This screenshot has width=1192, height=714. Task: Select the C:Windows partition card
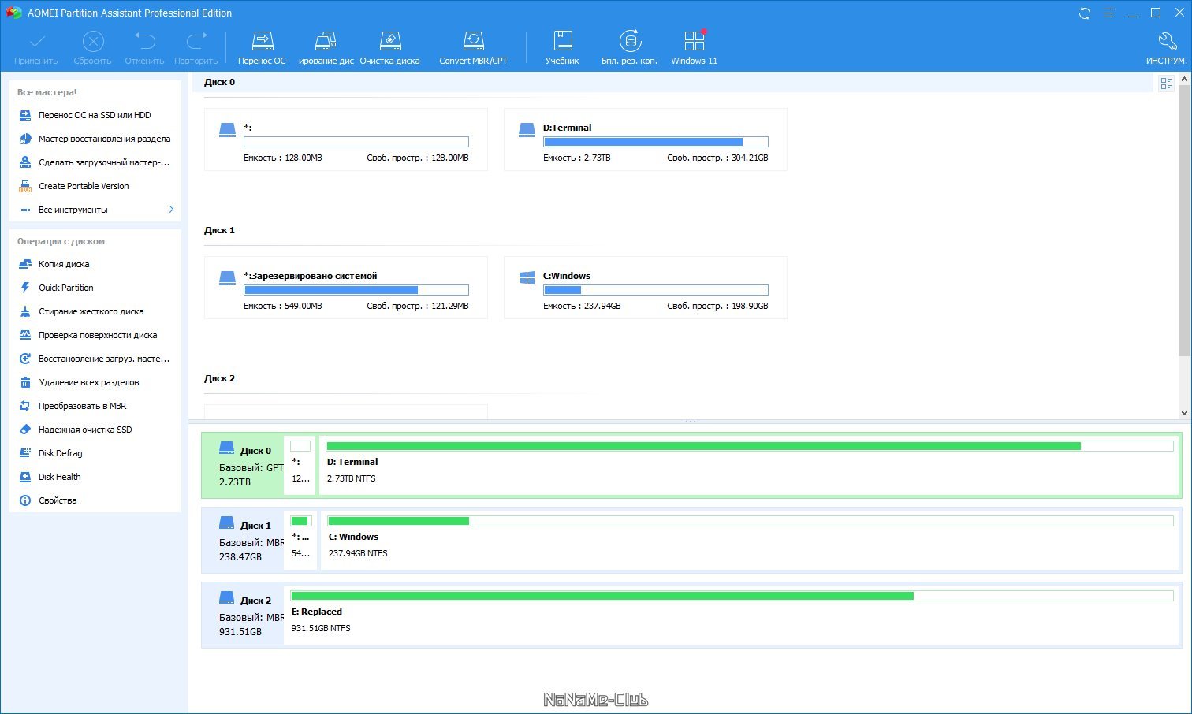point(646,288)
